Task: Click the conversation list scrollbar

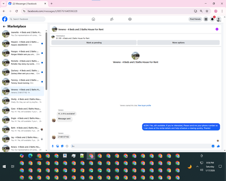Action: tap(46, 61)
